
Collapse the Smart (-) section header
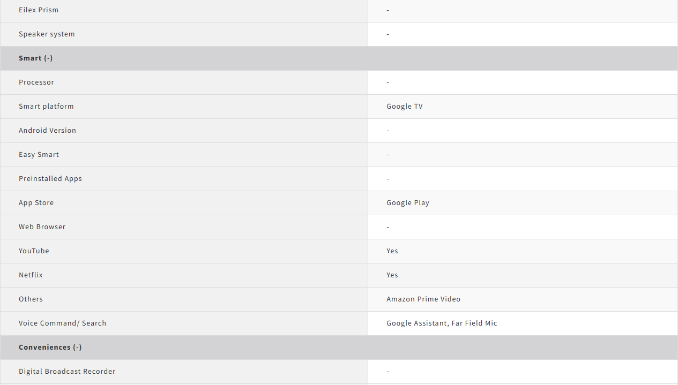coord(36,58)
